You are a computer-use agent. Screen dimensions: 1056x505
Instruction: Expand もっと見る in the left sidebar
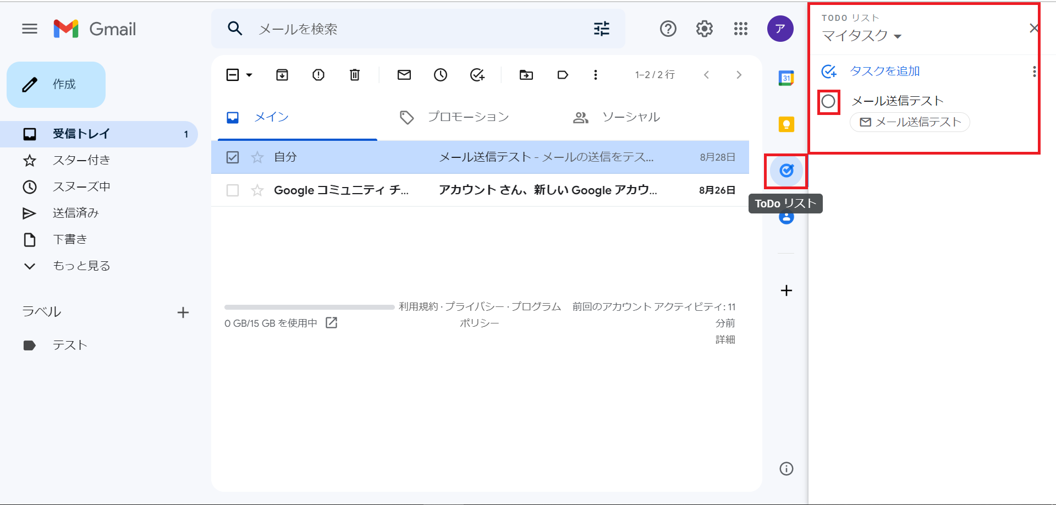click(x=81, y=266)
